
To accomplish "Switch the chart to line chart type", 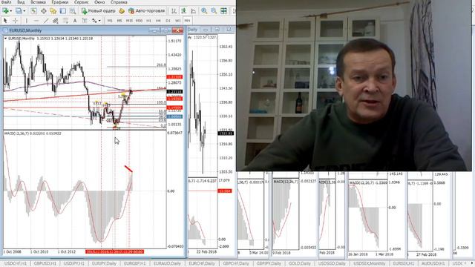I will [x=193, y=11].
